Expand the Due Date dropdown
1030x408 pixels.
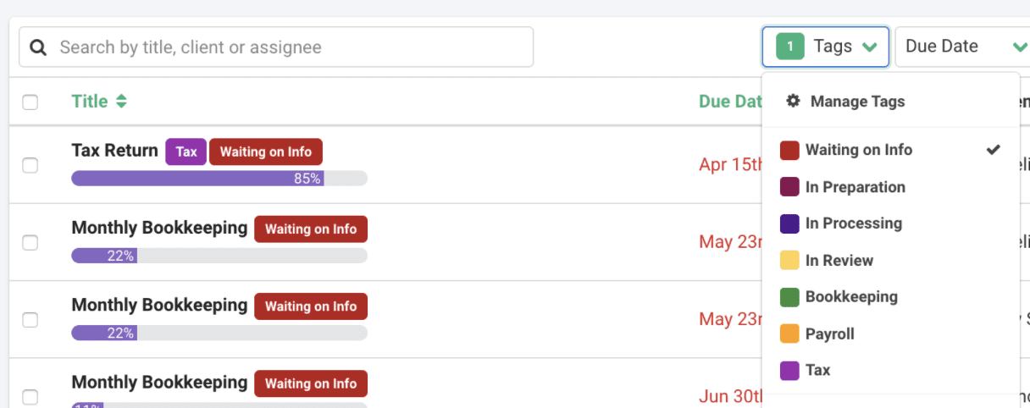(x=962, y=47)
